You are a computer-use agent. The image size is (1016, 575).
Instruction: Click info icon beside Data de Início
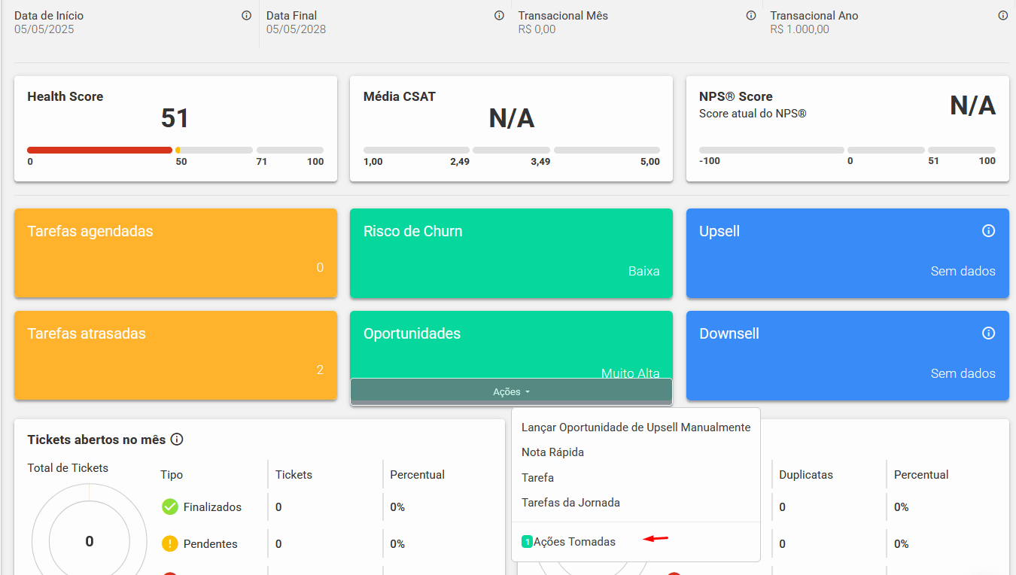point(246,16)
